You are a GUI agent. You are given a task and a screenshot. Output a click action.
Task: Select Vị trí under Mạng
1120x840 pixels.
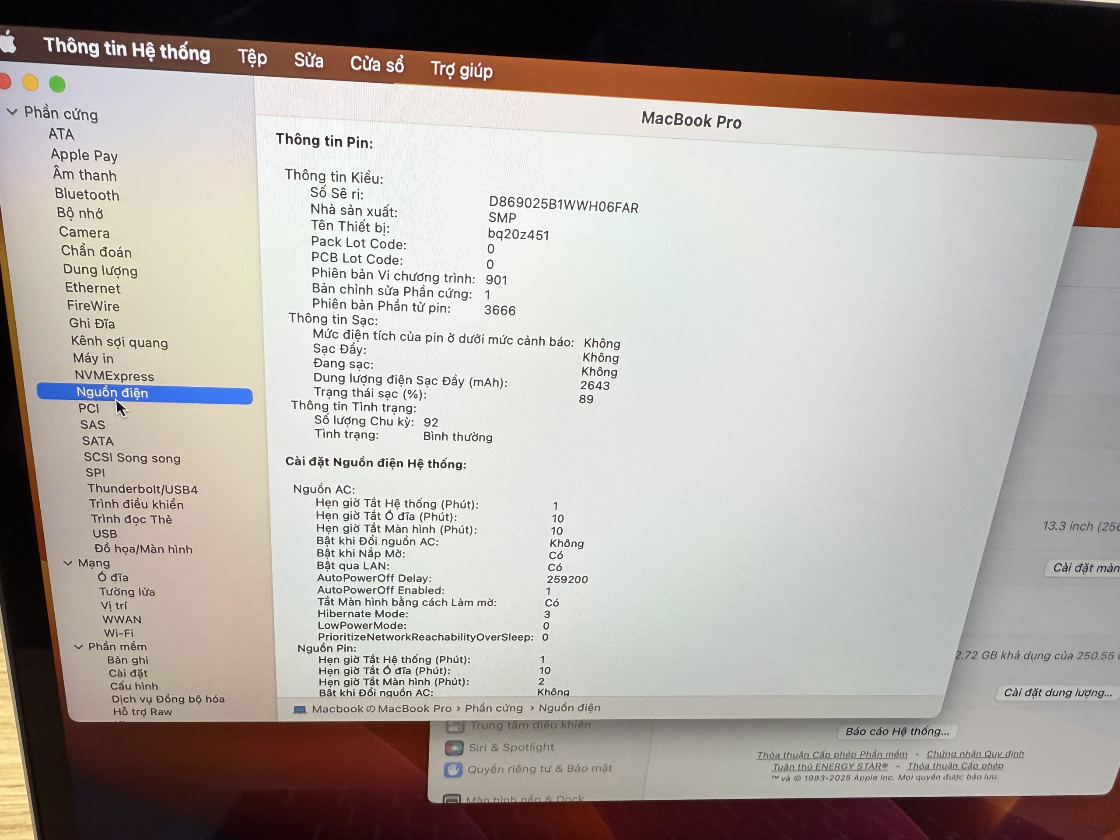point(114,605)
